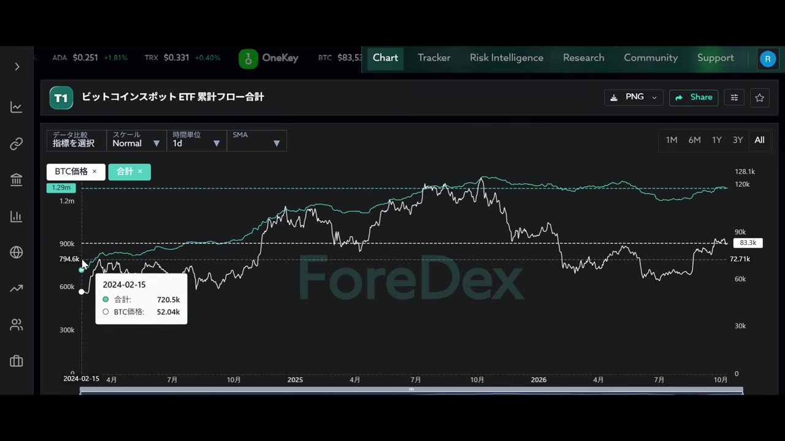Click the globe icon in the sidebar
The width and height of the screenshot is (785, 441).
17,252
